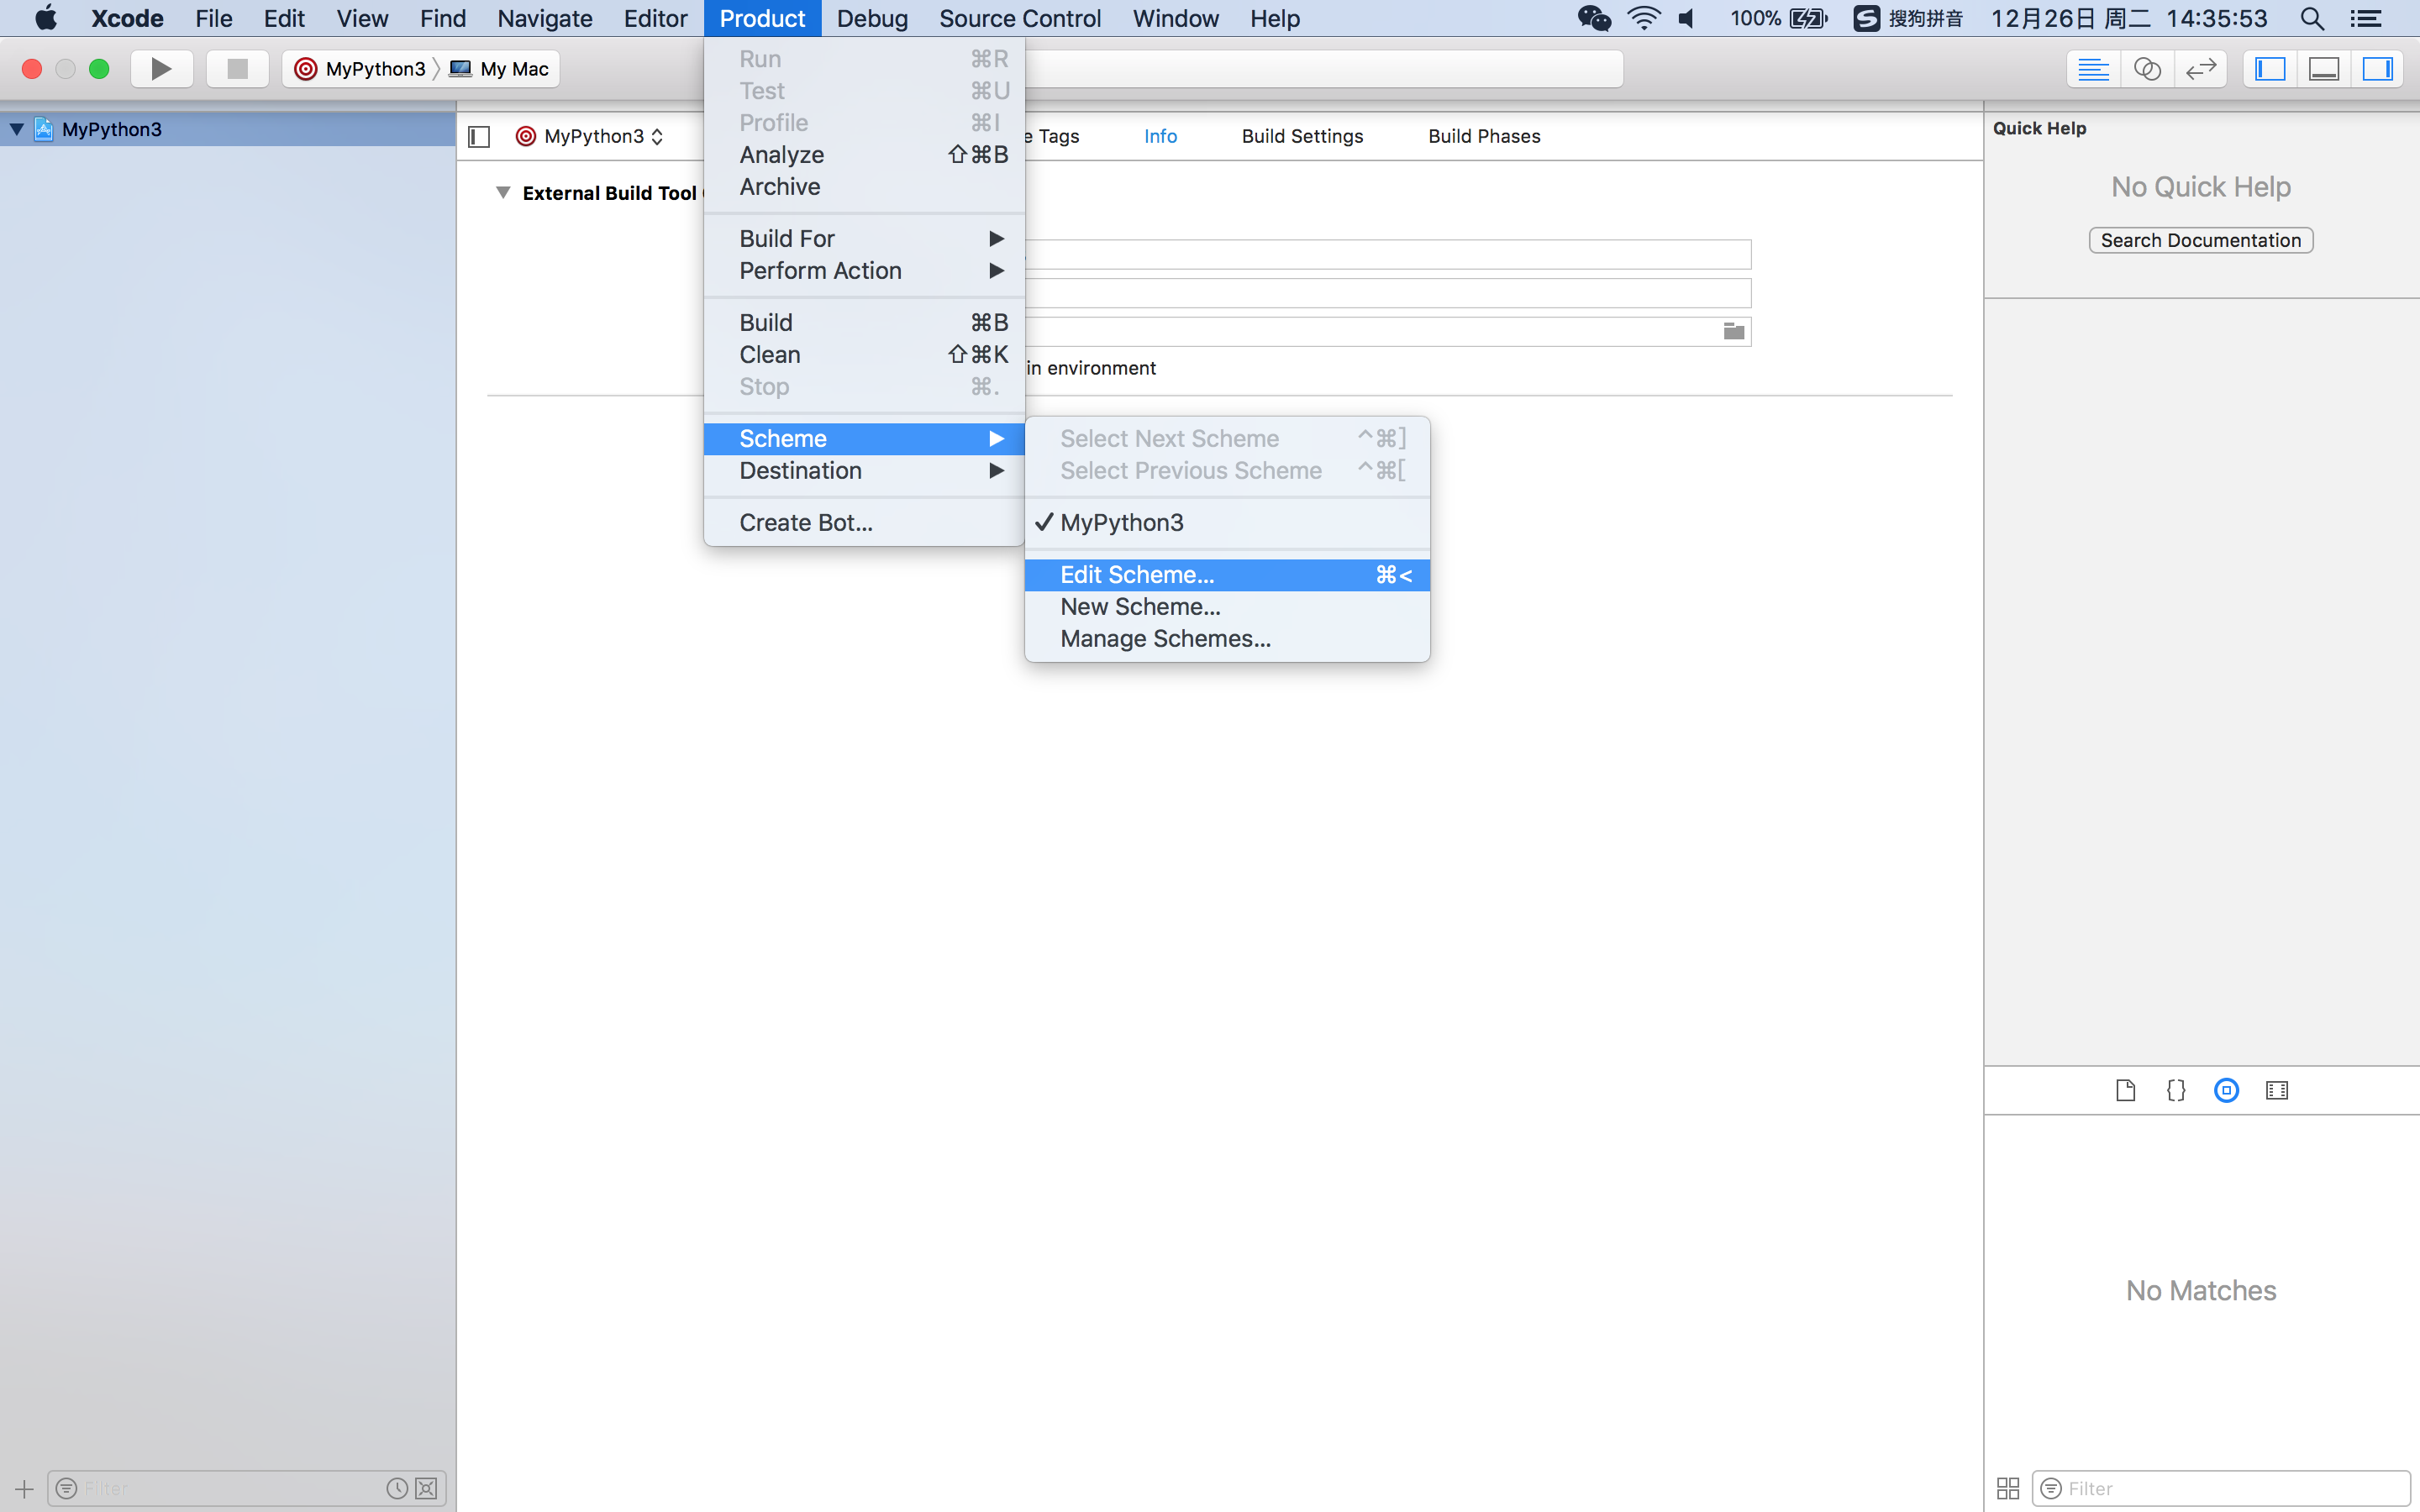Open Spotlight search

(x=2311, y=18)
